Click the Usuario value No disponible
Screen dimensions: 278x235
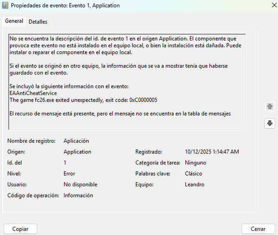[80, 184]
